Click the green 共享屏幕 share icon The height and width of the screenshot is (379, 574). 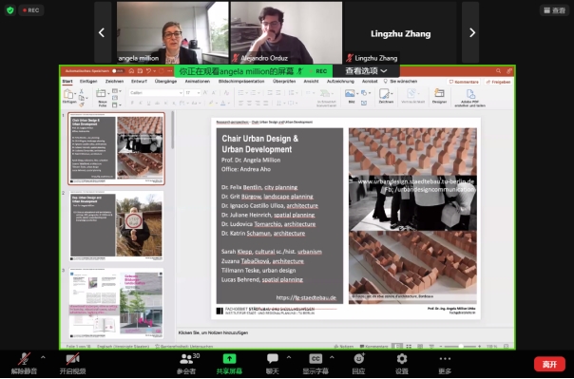[229, 359]
